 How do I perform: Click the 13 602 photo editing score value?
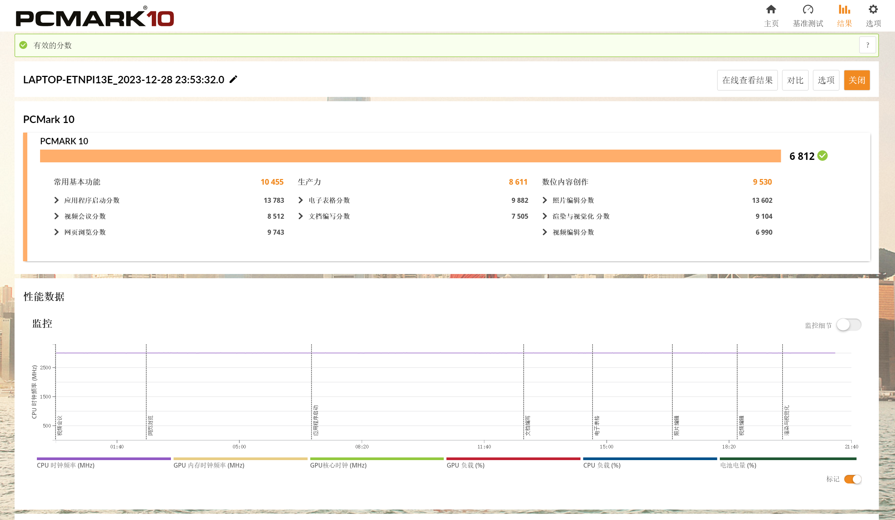762,200
